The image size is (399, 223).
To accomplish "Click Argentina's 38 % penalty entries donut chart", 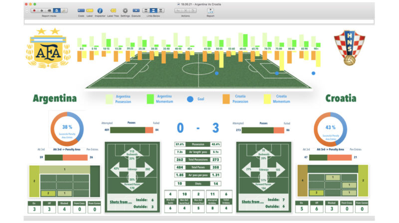I will pyautogui.click(x=67, y=129).
